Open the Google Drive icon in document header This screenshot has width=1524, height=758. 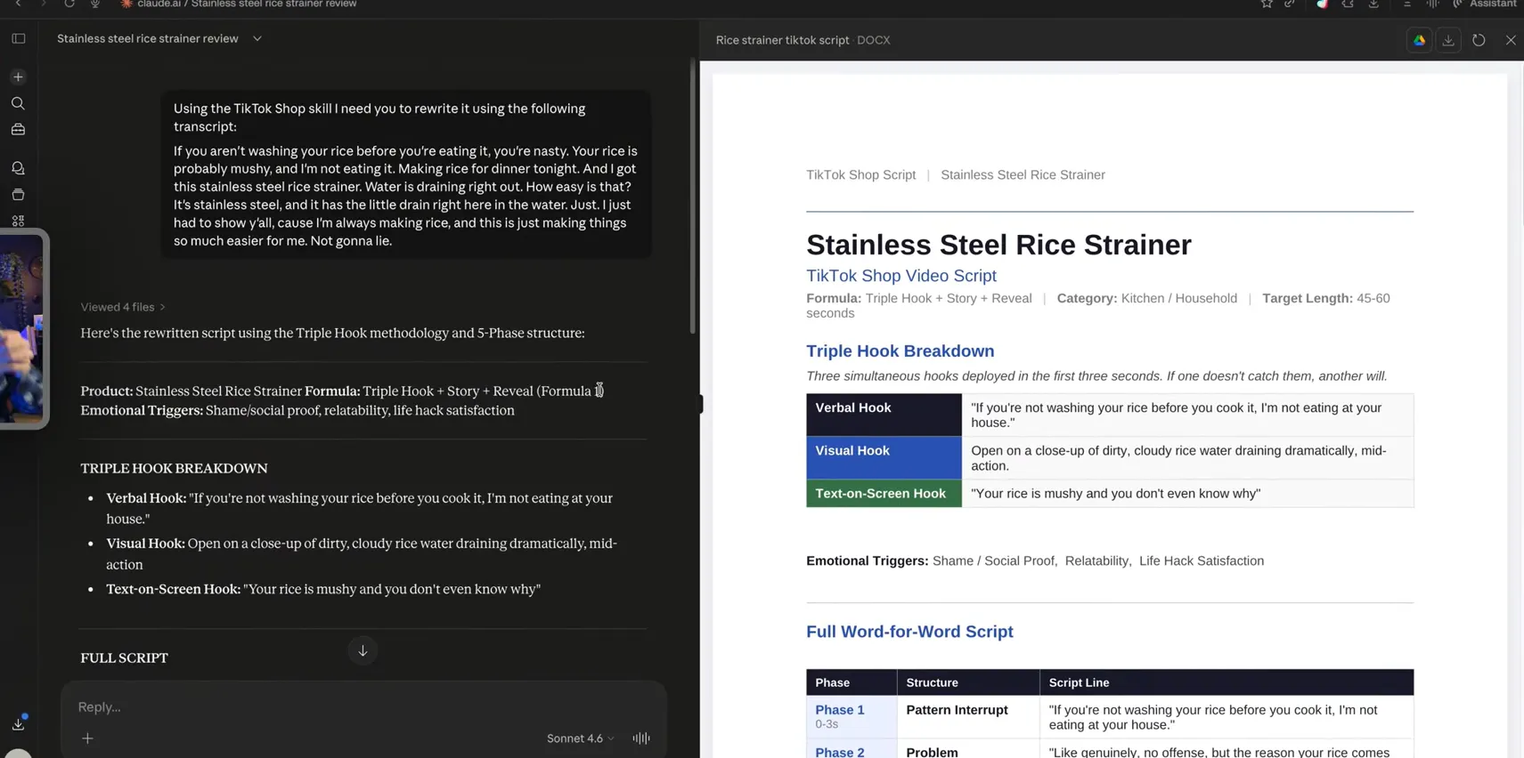[x=1419, y=40]
